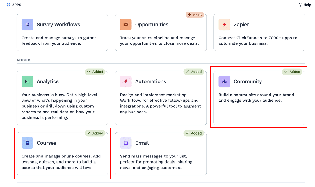Click the Courses notebook icon
This screenshot has height=187, width=315.
(x=27, y=143)
